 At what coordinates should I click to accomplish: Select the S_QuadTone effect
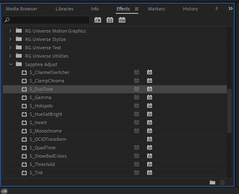pyautogui.click(x=43, y=148)
